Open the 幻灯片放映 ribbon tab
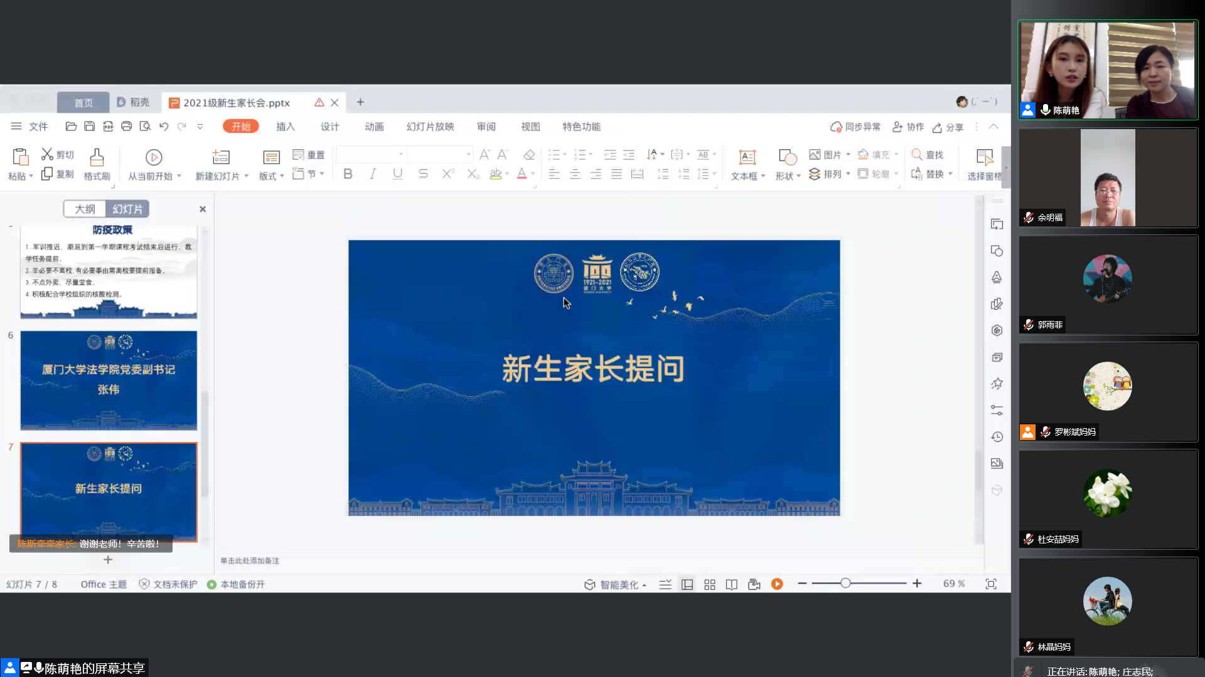This screenshot has width=1205, height=677. [430, 127]
